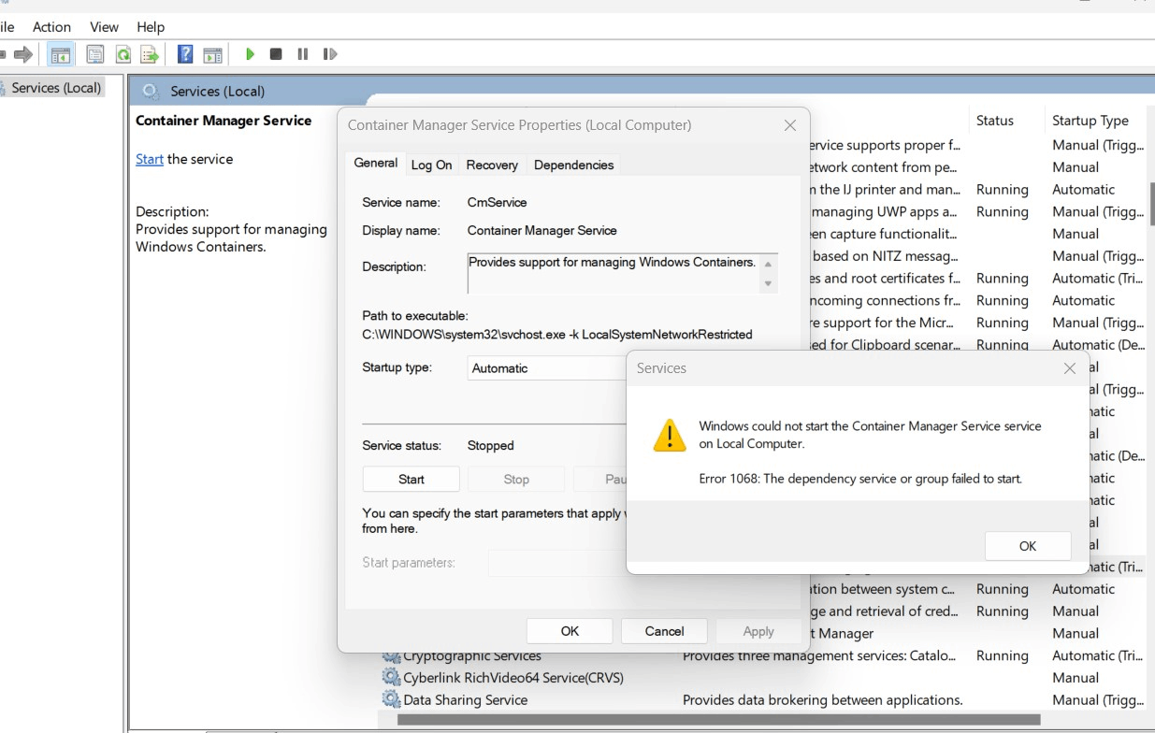
Task: Click gear icon in Services (Local) header
Action: click(x=151, y=91)
